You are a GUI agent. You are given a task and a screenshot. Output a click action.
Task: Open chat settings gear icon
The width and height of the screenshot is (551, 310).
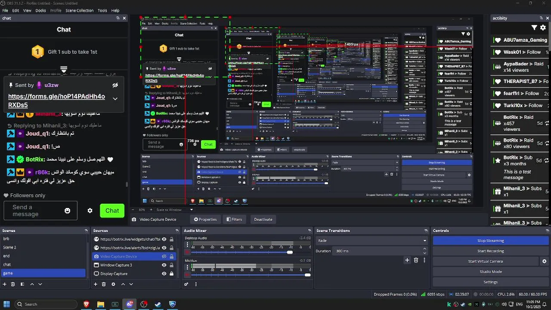90,211
